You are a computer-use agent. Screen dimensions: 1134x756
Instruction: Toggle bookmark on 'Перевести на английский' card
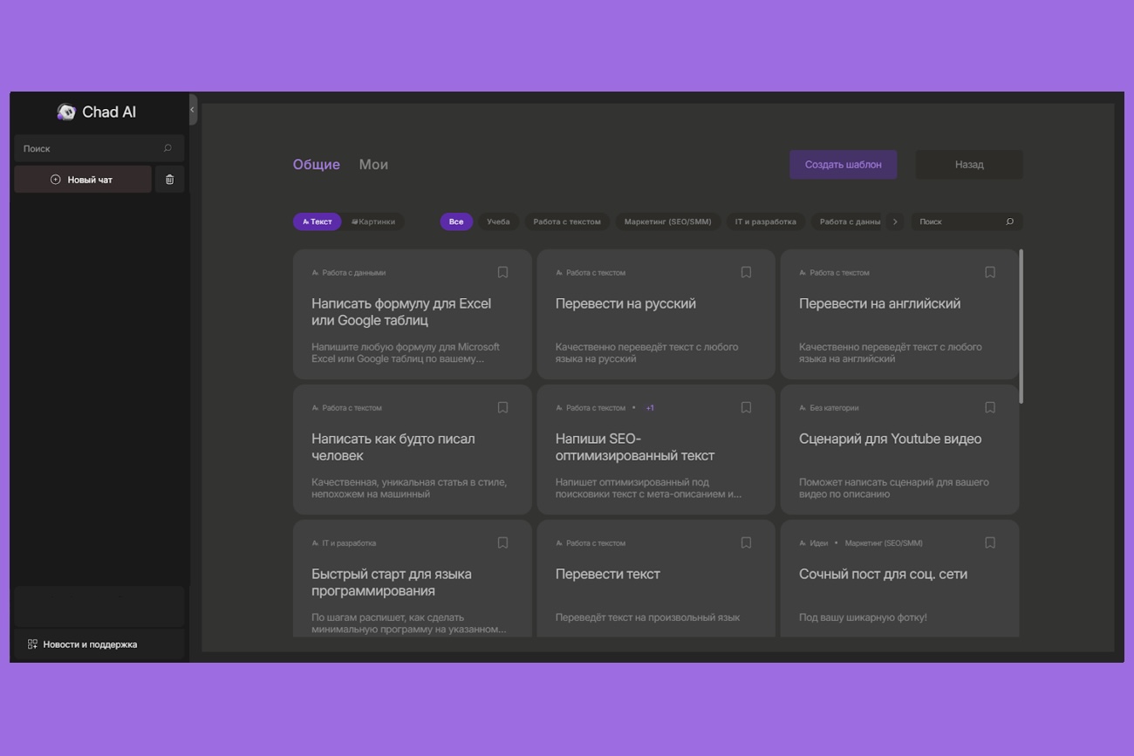coord(989,272)
